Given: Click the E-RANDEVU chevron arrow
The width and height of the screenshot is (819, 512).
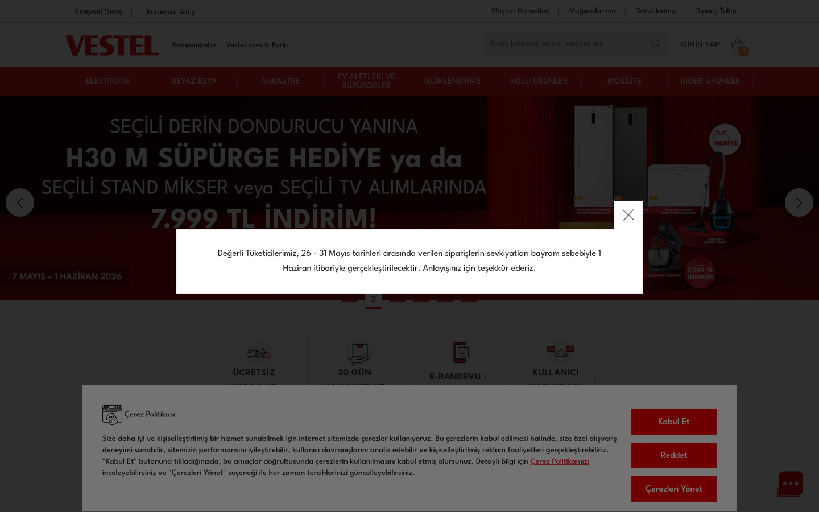Looking at the screenshot, I should 485,377.
